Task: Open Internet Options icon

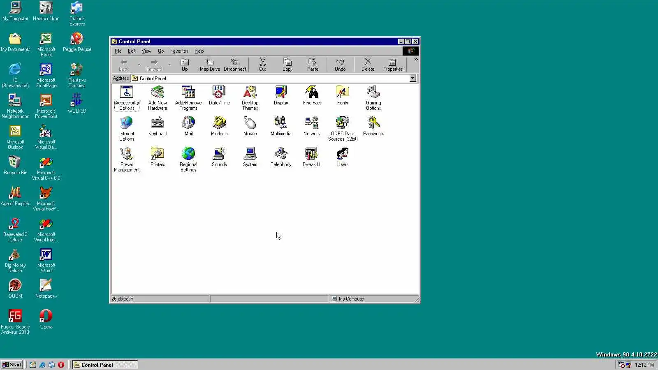Action: click(x=127, y=129)
